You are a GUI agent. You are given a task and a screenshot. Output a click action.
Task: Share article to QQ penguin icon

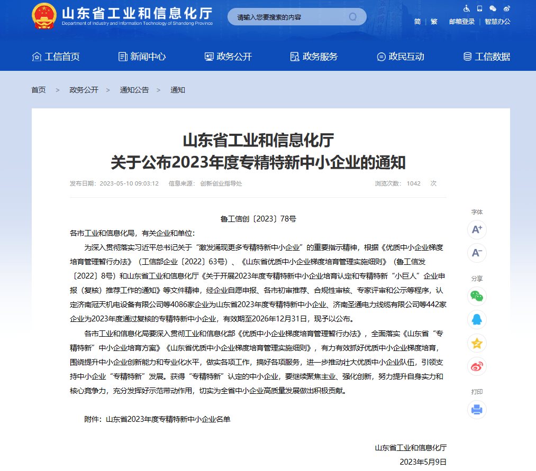tap(477, 319)
